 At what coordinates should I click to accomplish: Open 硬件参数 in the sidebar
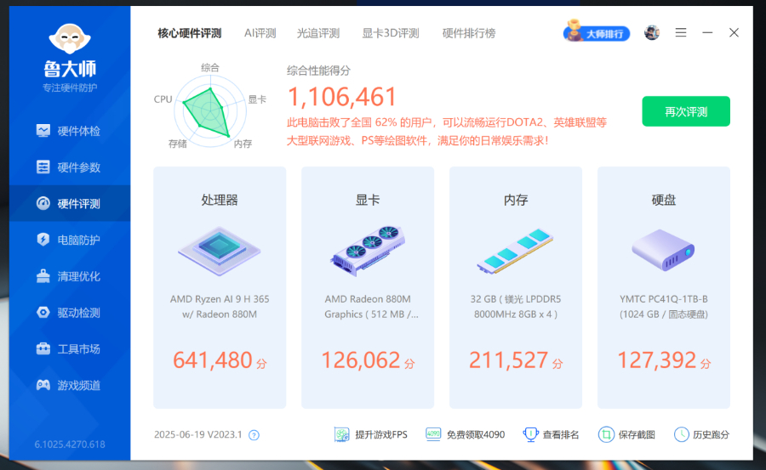tap(69, 167)
